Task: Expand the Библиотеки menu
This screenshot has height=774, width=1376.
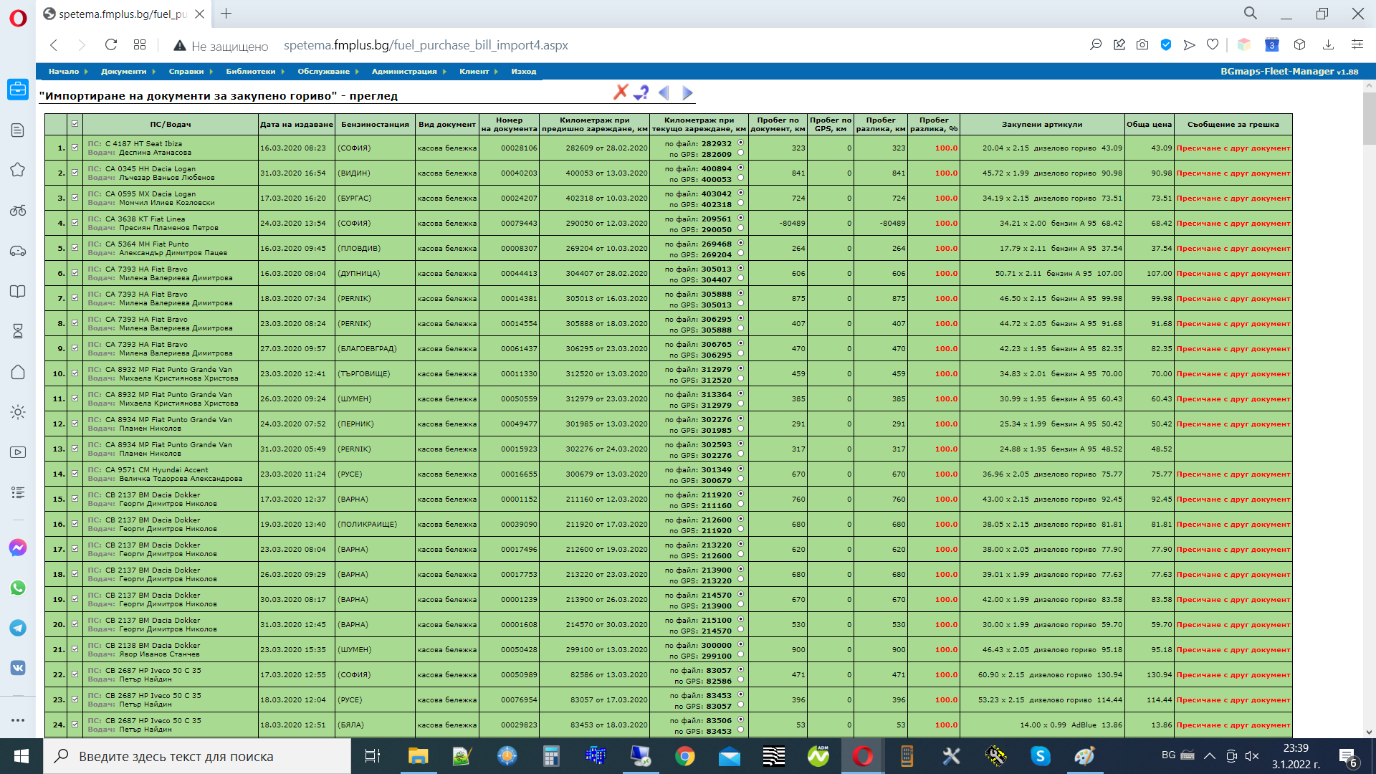Action: tap(250, 72)
